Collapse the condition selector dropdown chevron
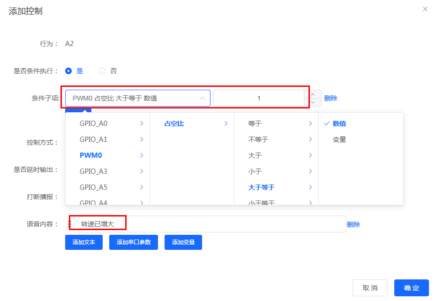The height and width of the screenshot is (301, 436). click(x=202, y=98)
